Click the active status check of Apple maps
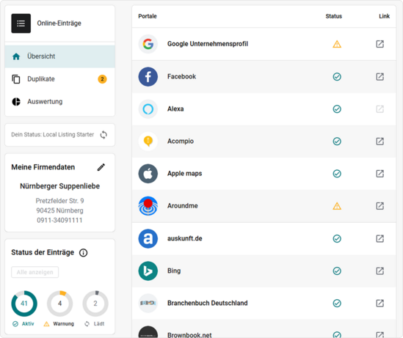The image size is (403, 338). tap(337, 174)
